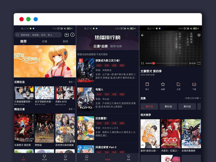The height and width of the screenshot is (162, 216).
Task: Click the search field for movies and shows
Action: [38, 35]
